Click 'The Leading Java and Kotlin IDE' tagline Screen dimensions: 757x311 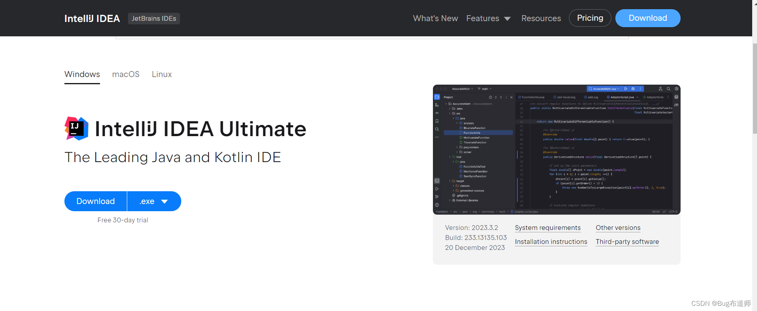pos(173,157)
